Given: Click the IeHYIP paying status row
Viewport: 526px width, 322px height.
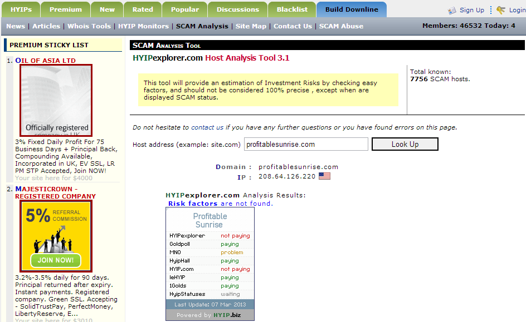Looking at the screenshot, I should [x=210, y=278].
